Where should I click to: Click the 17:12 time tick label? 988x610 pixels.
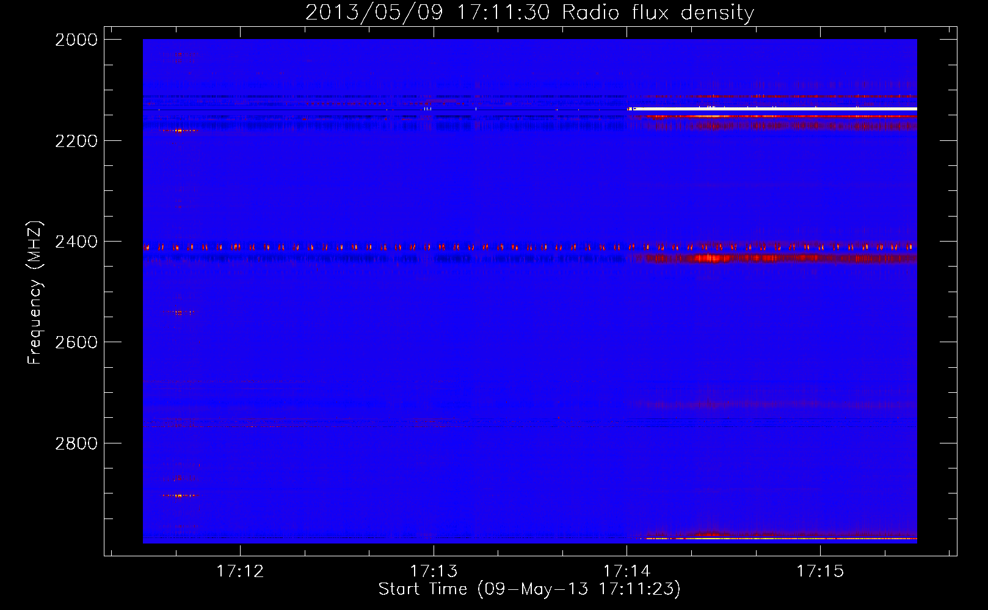click(x=240, y=571)
